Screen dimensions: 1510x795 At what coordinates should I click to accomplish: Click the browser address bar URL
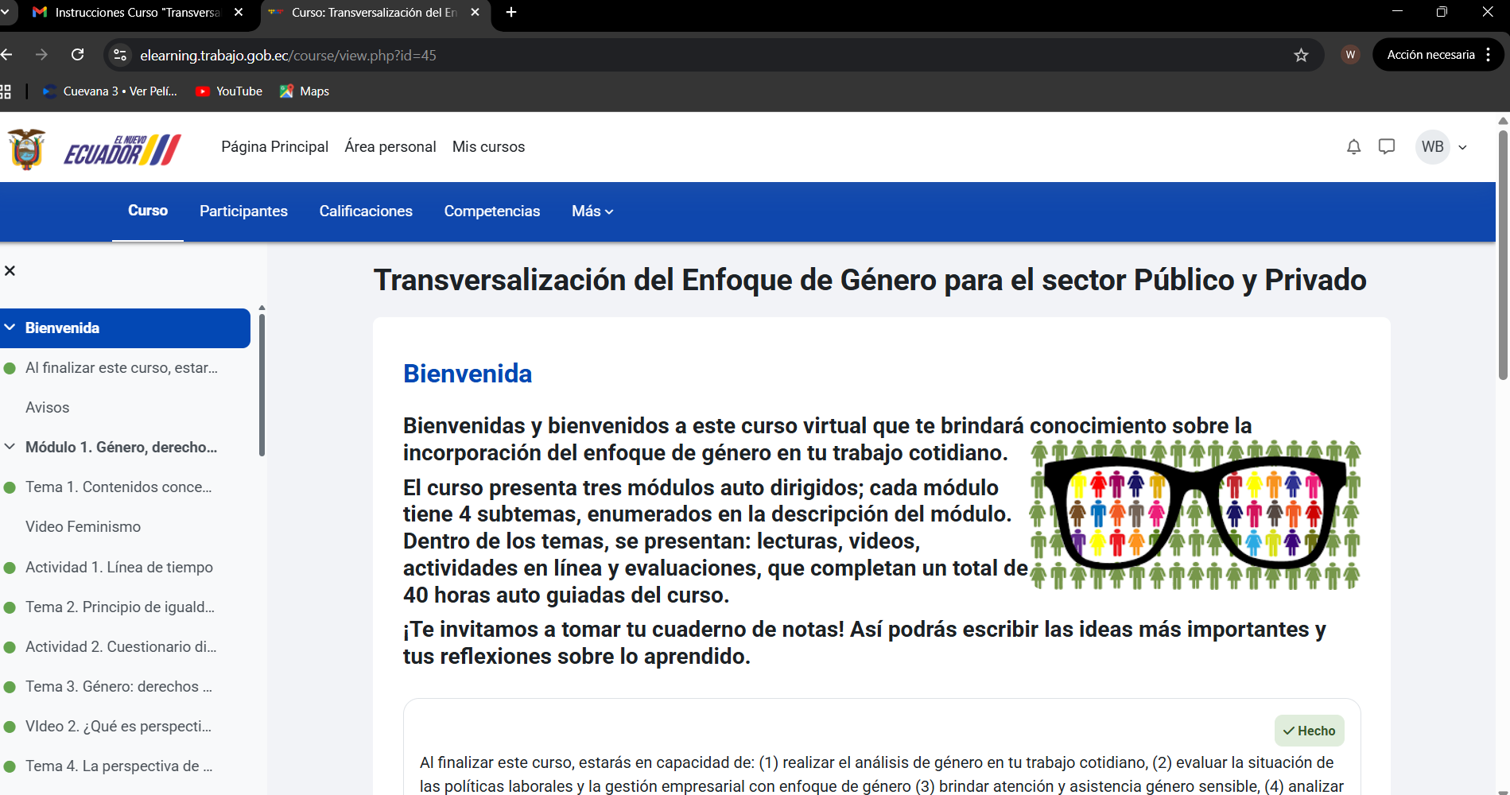tap(288, 56)
